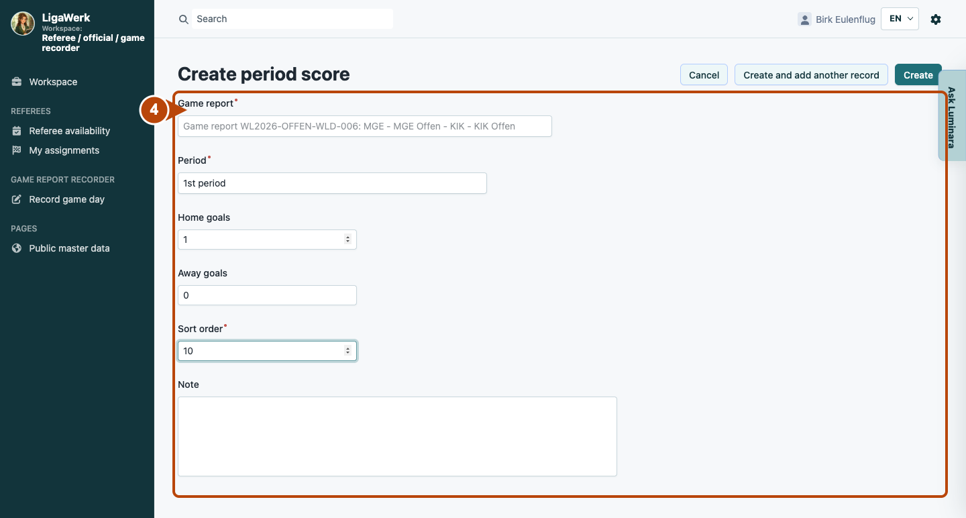Click inside the Note text area
Image resolution: width=966 pixels, height=518 pixels.
click(x=397, y=436)
